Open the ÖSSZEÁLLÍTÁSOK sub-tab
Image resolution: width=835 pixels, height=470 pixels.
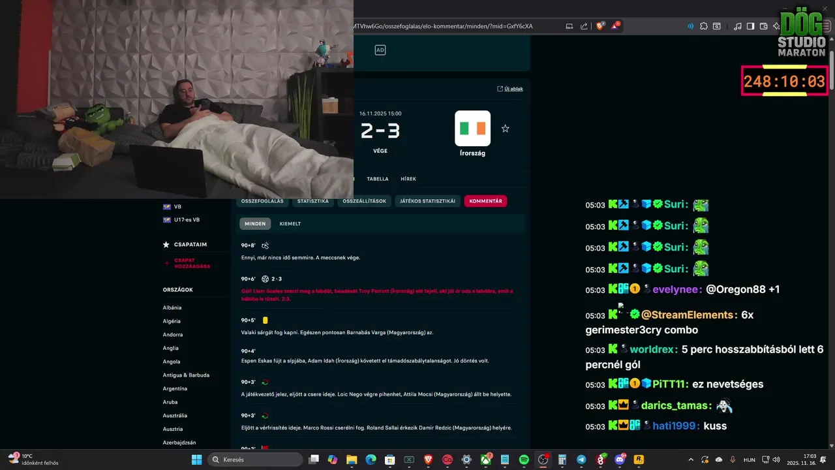365,201
